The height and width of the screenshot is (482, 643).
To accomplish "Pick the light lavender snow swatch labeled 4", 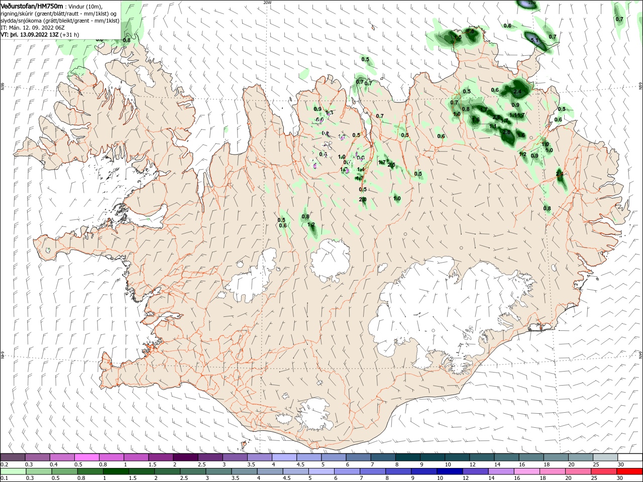I will coord(284,457).
